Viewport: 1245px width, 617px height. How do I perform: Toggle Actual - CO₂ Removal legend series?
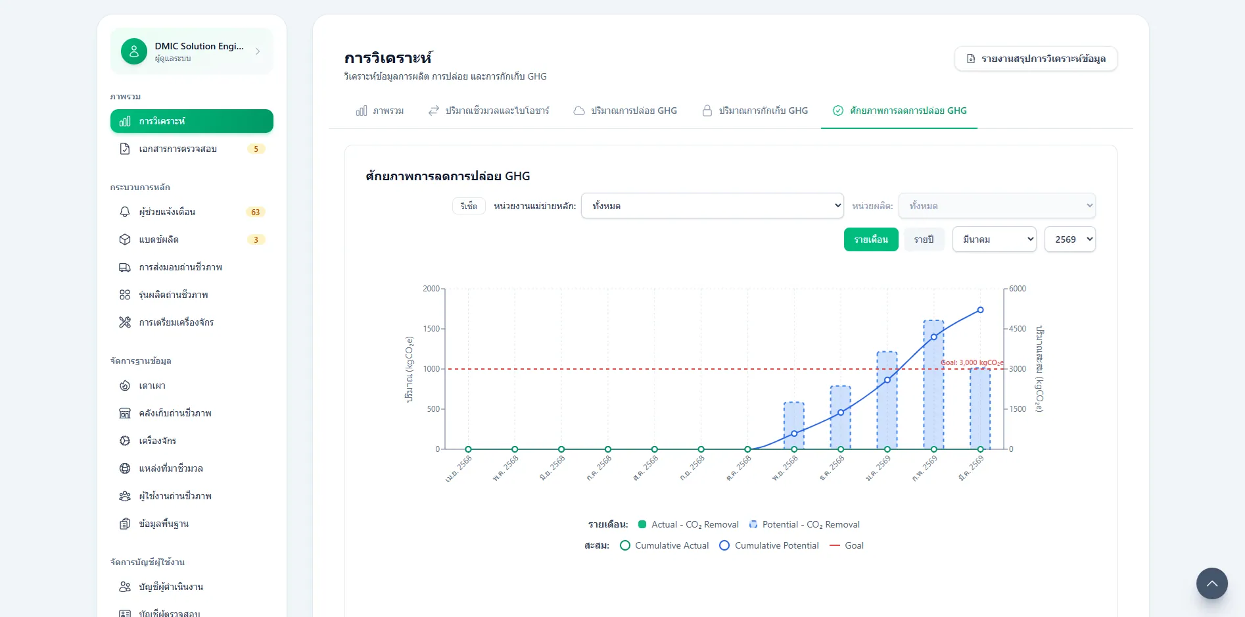[x=688, y=524]
